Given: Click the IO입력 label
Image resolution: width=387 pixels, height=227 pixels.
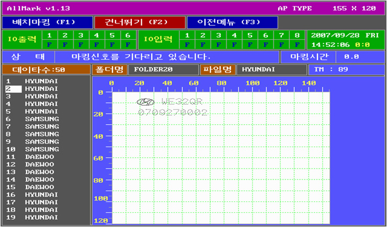Looking at the screenshot, I should [x=158, y=39].
